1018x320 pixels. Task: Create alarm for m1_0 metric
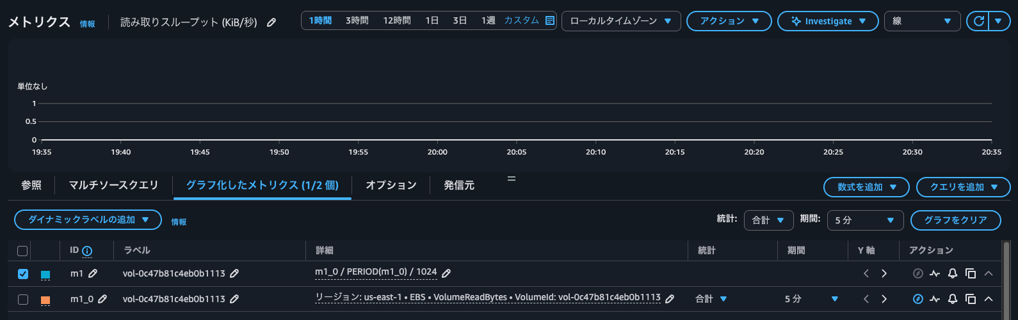point(953,299)
